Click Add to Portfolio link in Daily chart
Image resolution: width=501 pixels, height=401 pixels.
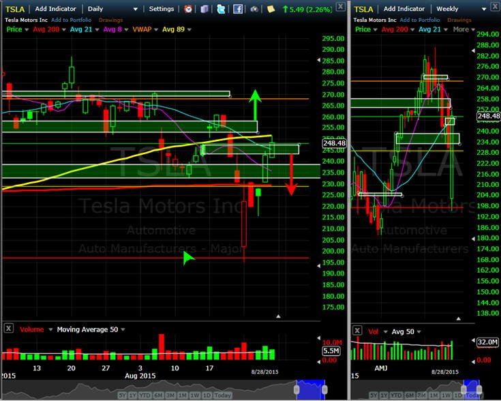click(72, 20)
